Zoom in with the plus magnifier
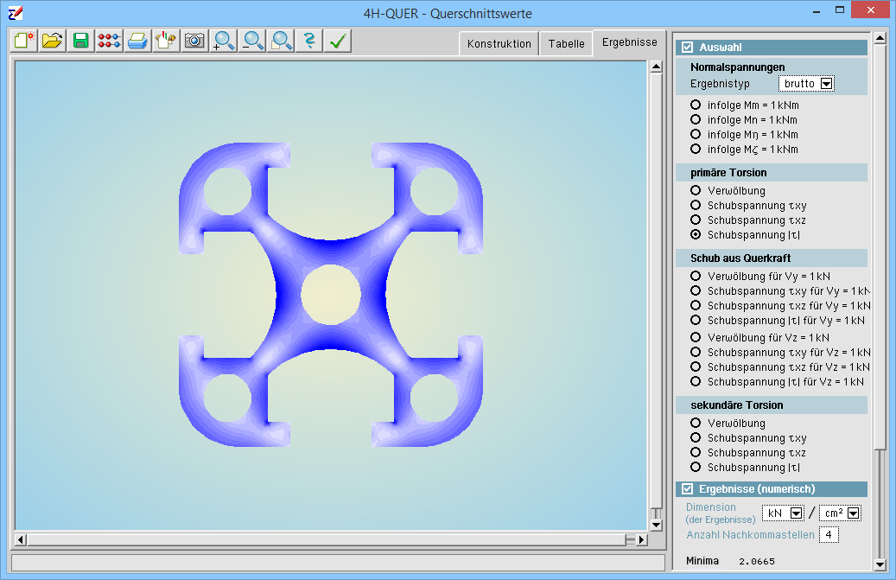Screen dimensions: 896x580 224,41
